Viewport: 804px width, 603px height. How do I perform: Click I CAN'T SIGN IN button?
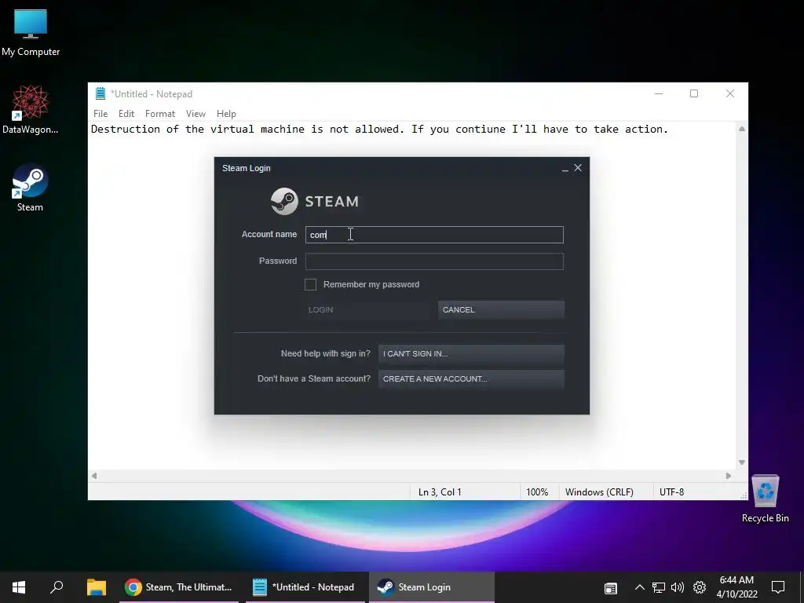point(471,354)
